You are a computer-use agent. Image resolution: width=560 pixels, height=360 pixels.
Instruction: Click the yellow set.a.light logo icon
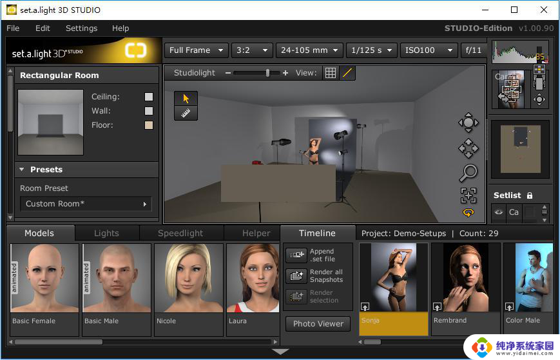136,50
